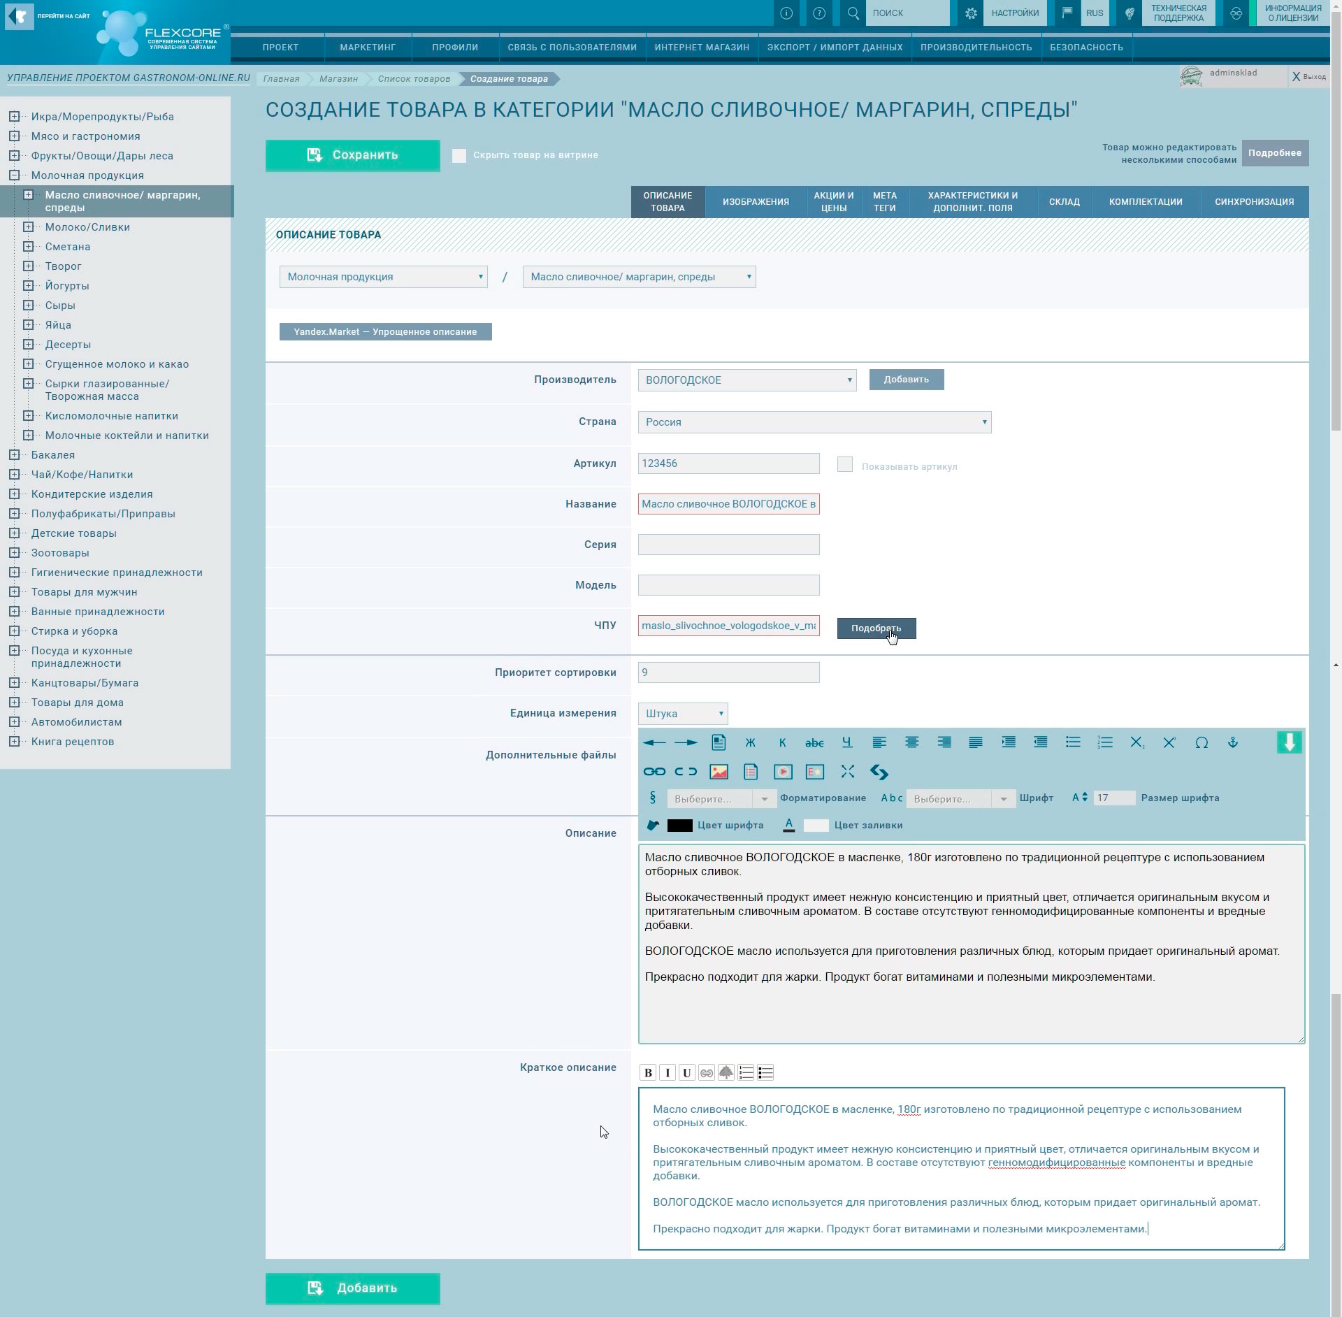Remove link with broken chain icon
The image size is (1342, 1317).
pos(686,772)
